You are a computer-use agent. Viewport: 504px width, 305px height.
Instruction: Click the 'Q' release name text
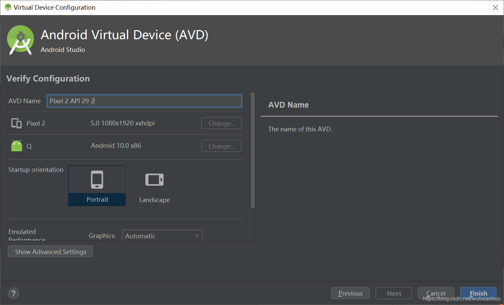29,146
